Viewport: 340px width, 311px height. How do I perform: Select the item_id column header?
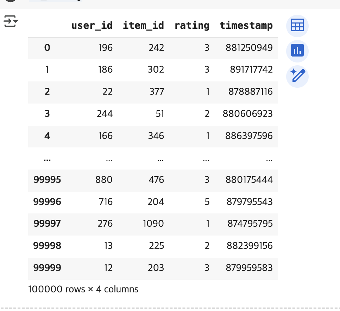click(x=143, y=26)
